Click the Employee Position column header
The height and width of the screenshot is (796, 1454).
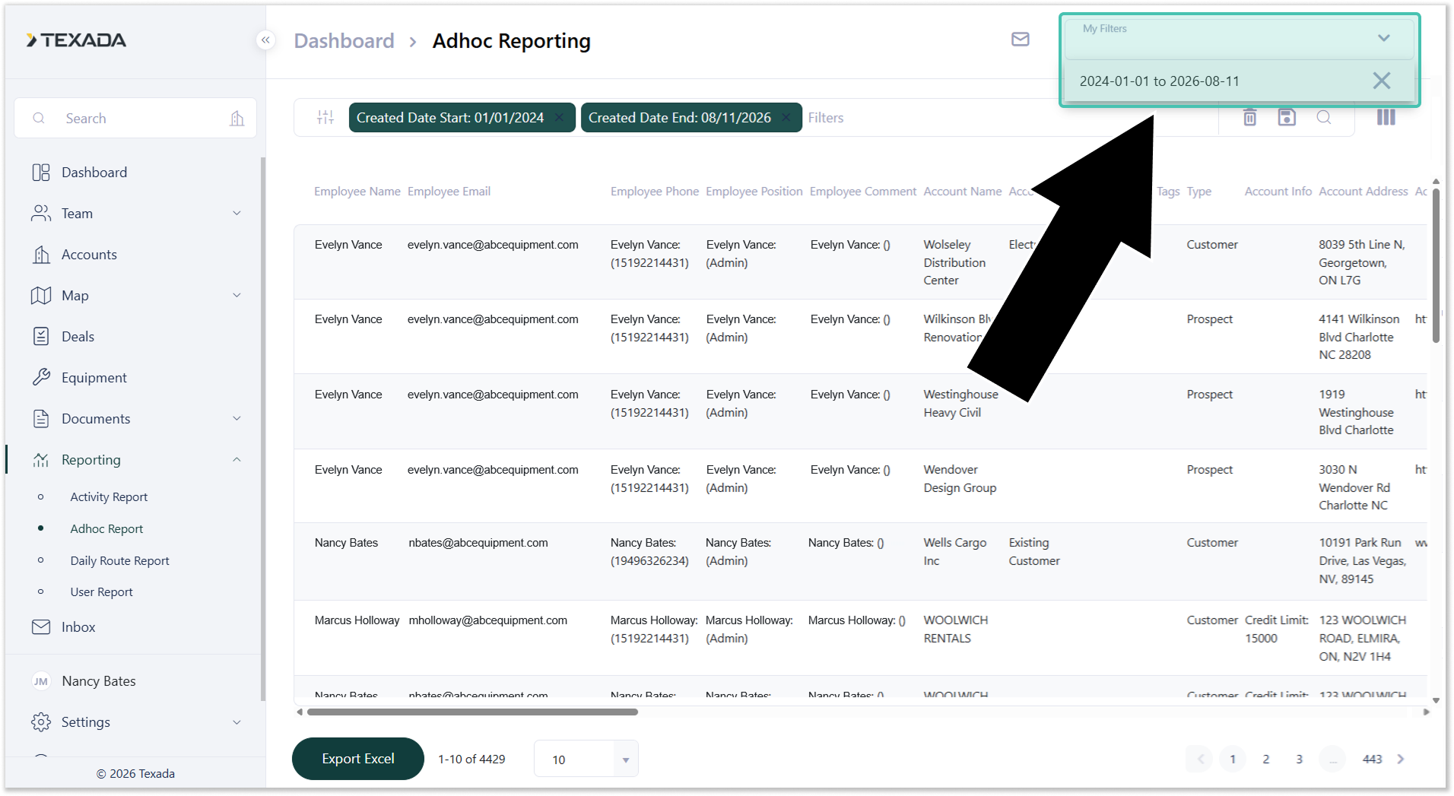coord(754,192)
